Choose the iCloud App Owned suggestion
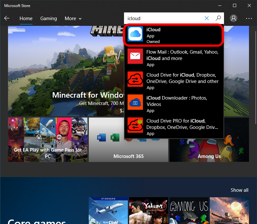 click(x=174, y=35)
